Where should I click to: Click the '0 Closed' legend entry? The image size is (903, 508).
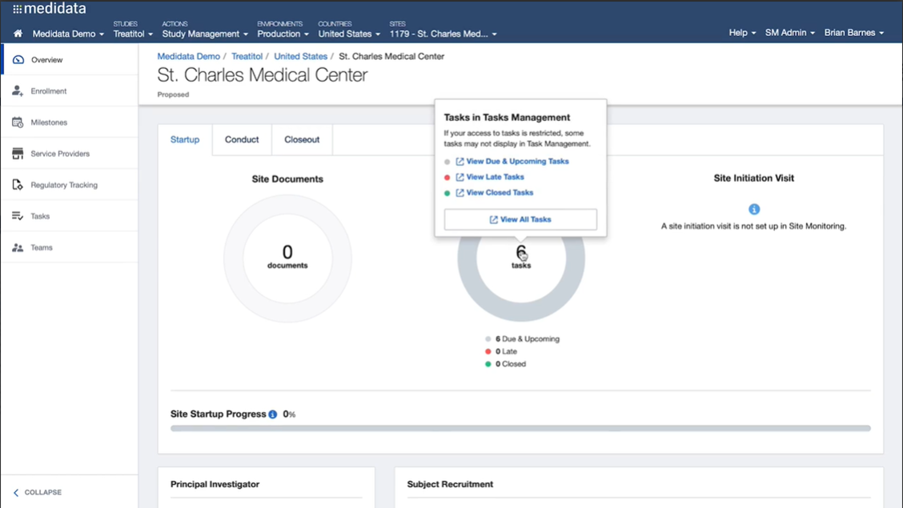(505, 364)
